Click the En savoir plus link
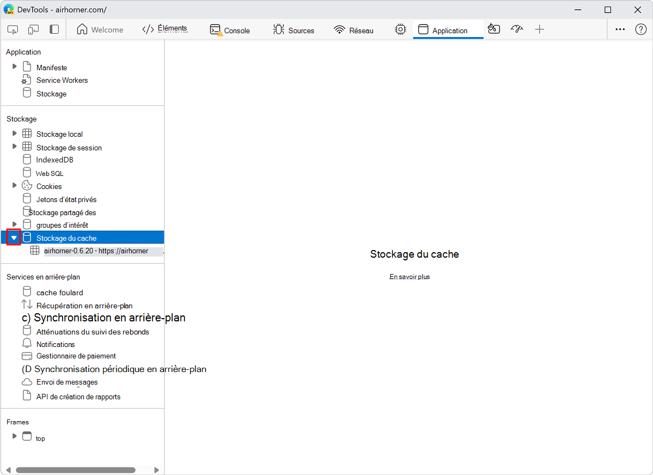 (410, 277)
